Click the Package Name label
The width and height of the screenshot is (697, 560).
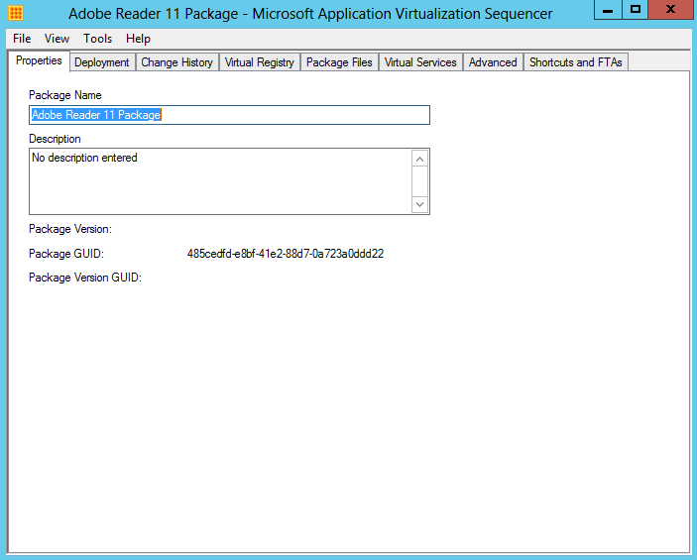(64, 95)
